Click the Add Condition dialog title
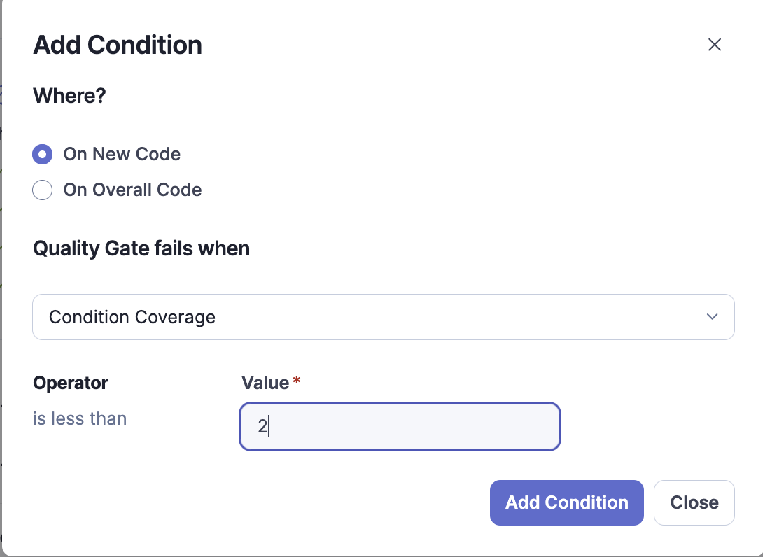The image size is (763, 557). pyautogui.click(x=118, y=45)
